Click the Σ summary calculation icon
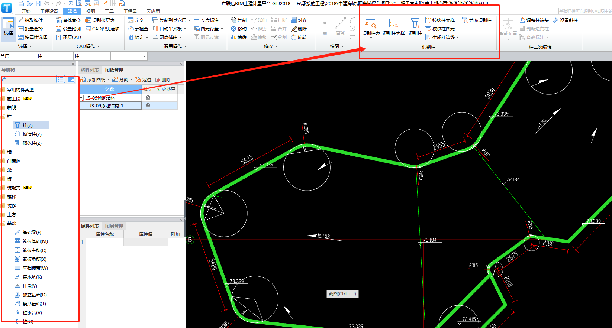The width and height of the screenshot is (612, 328). click(x=70, y=3)
